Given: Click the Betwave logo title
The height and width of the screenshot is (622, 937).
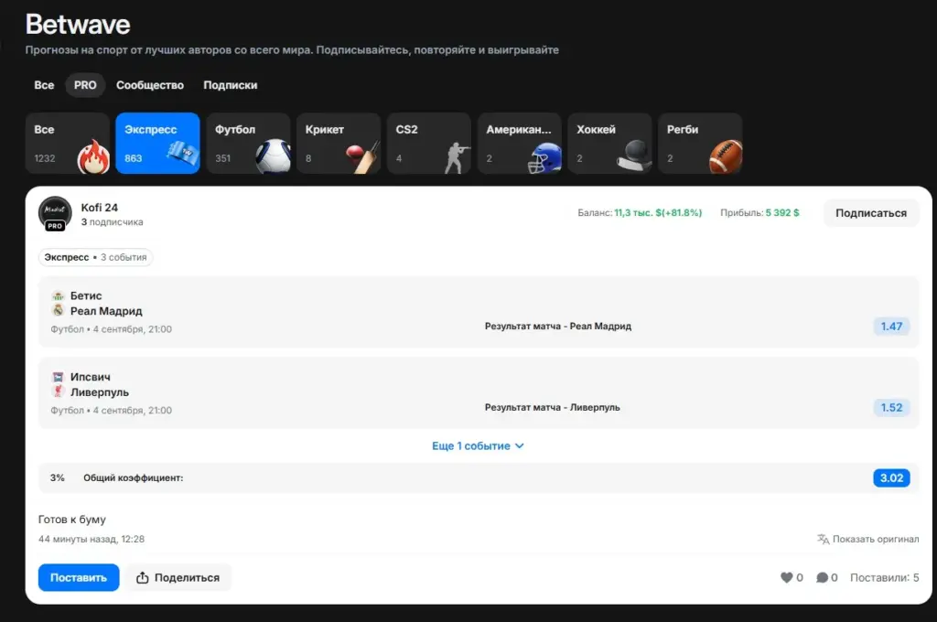Looking at the screenshot, I should 78,25.
